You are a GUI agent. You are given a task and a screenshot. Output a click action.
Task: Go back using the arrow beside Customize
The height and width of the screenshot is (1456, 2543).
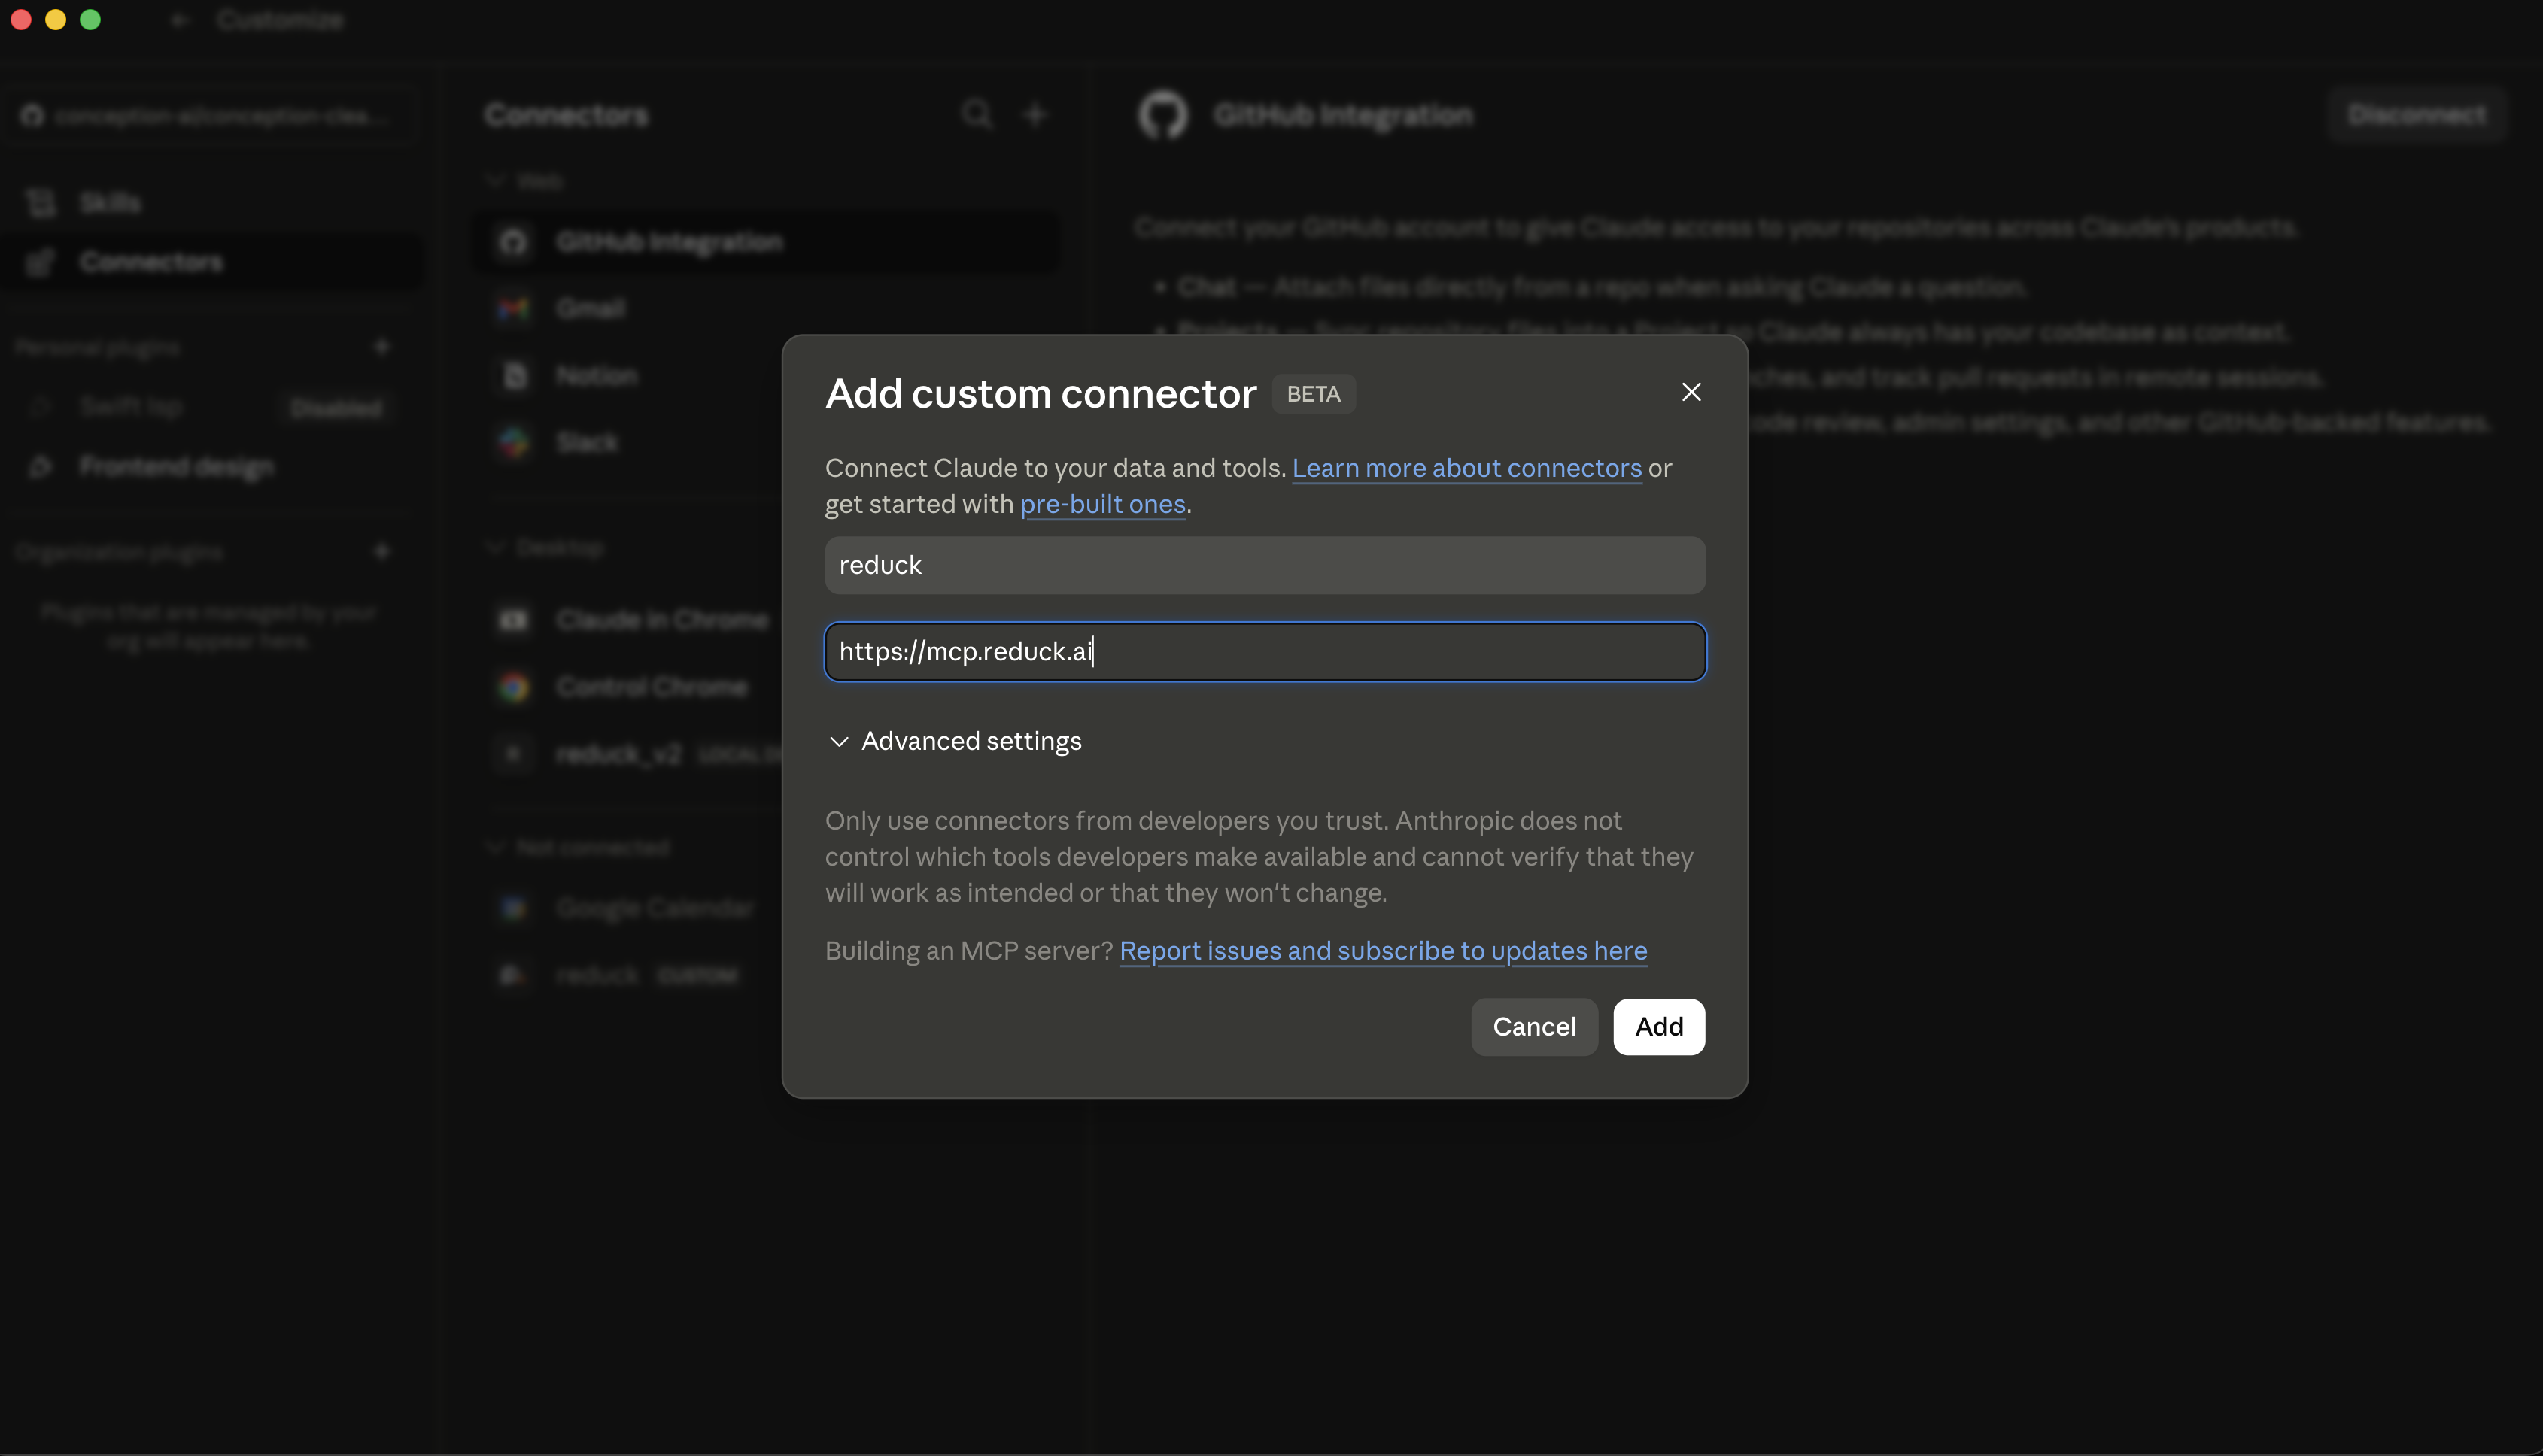(x=180, y=20)
